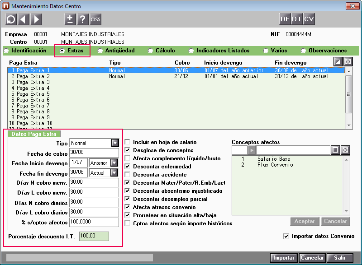The width and height of the screenshot is (362, 265).
Task: Click Aceptar under Conceptos afectos
Action: click(305, 221)
